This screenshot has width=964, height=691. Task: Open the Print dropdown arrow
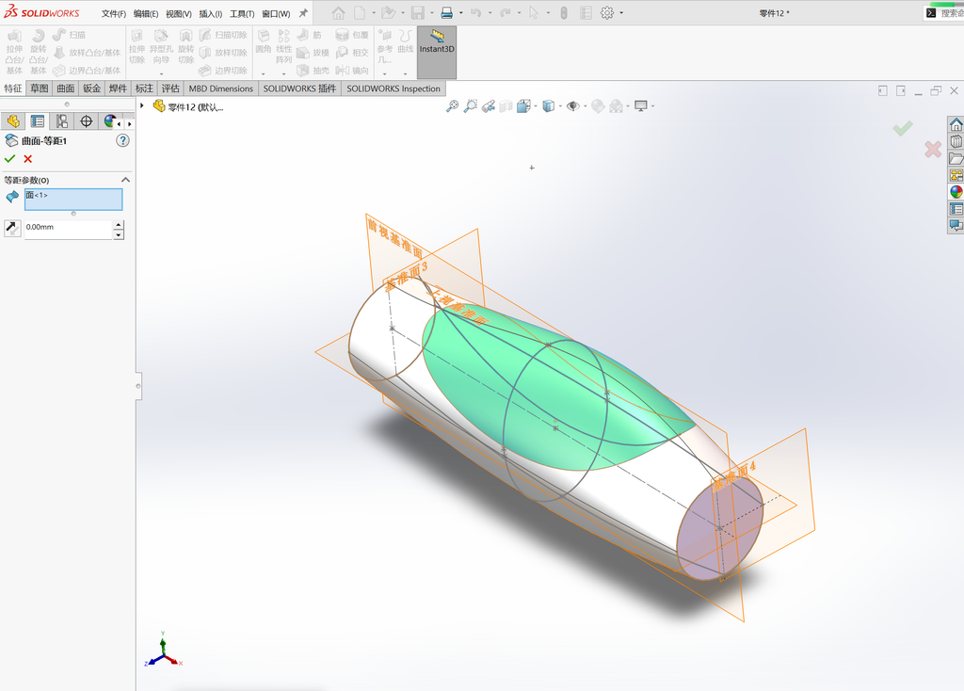point(461,13)
